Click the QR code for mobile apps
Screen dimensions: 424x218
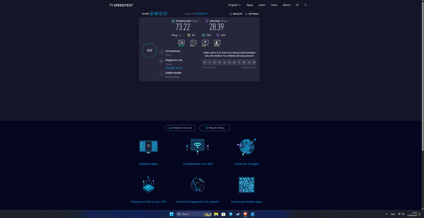pos(247,185)
